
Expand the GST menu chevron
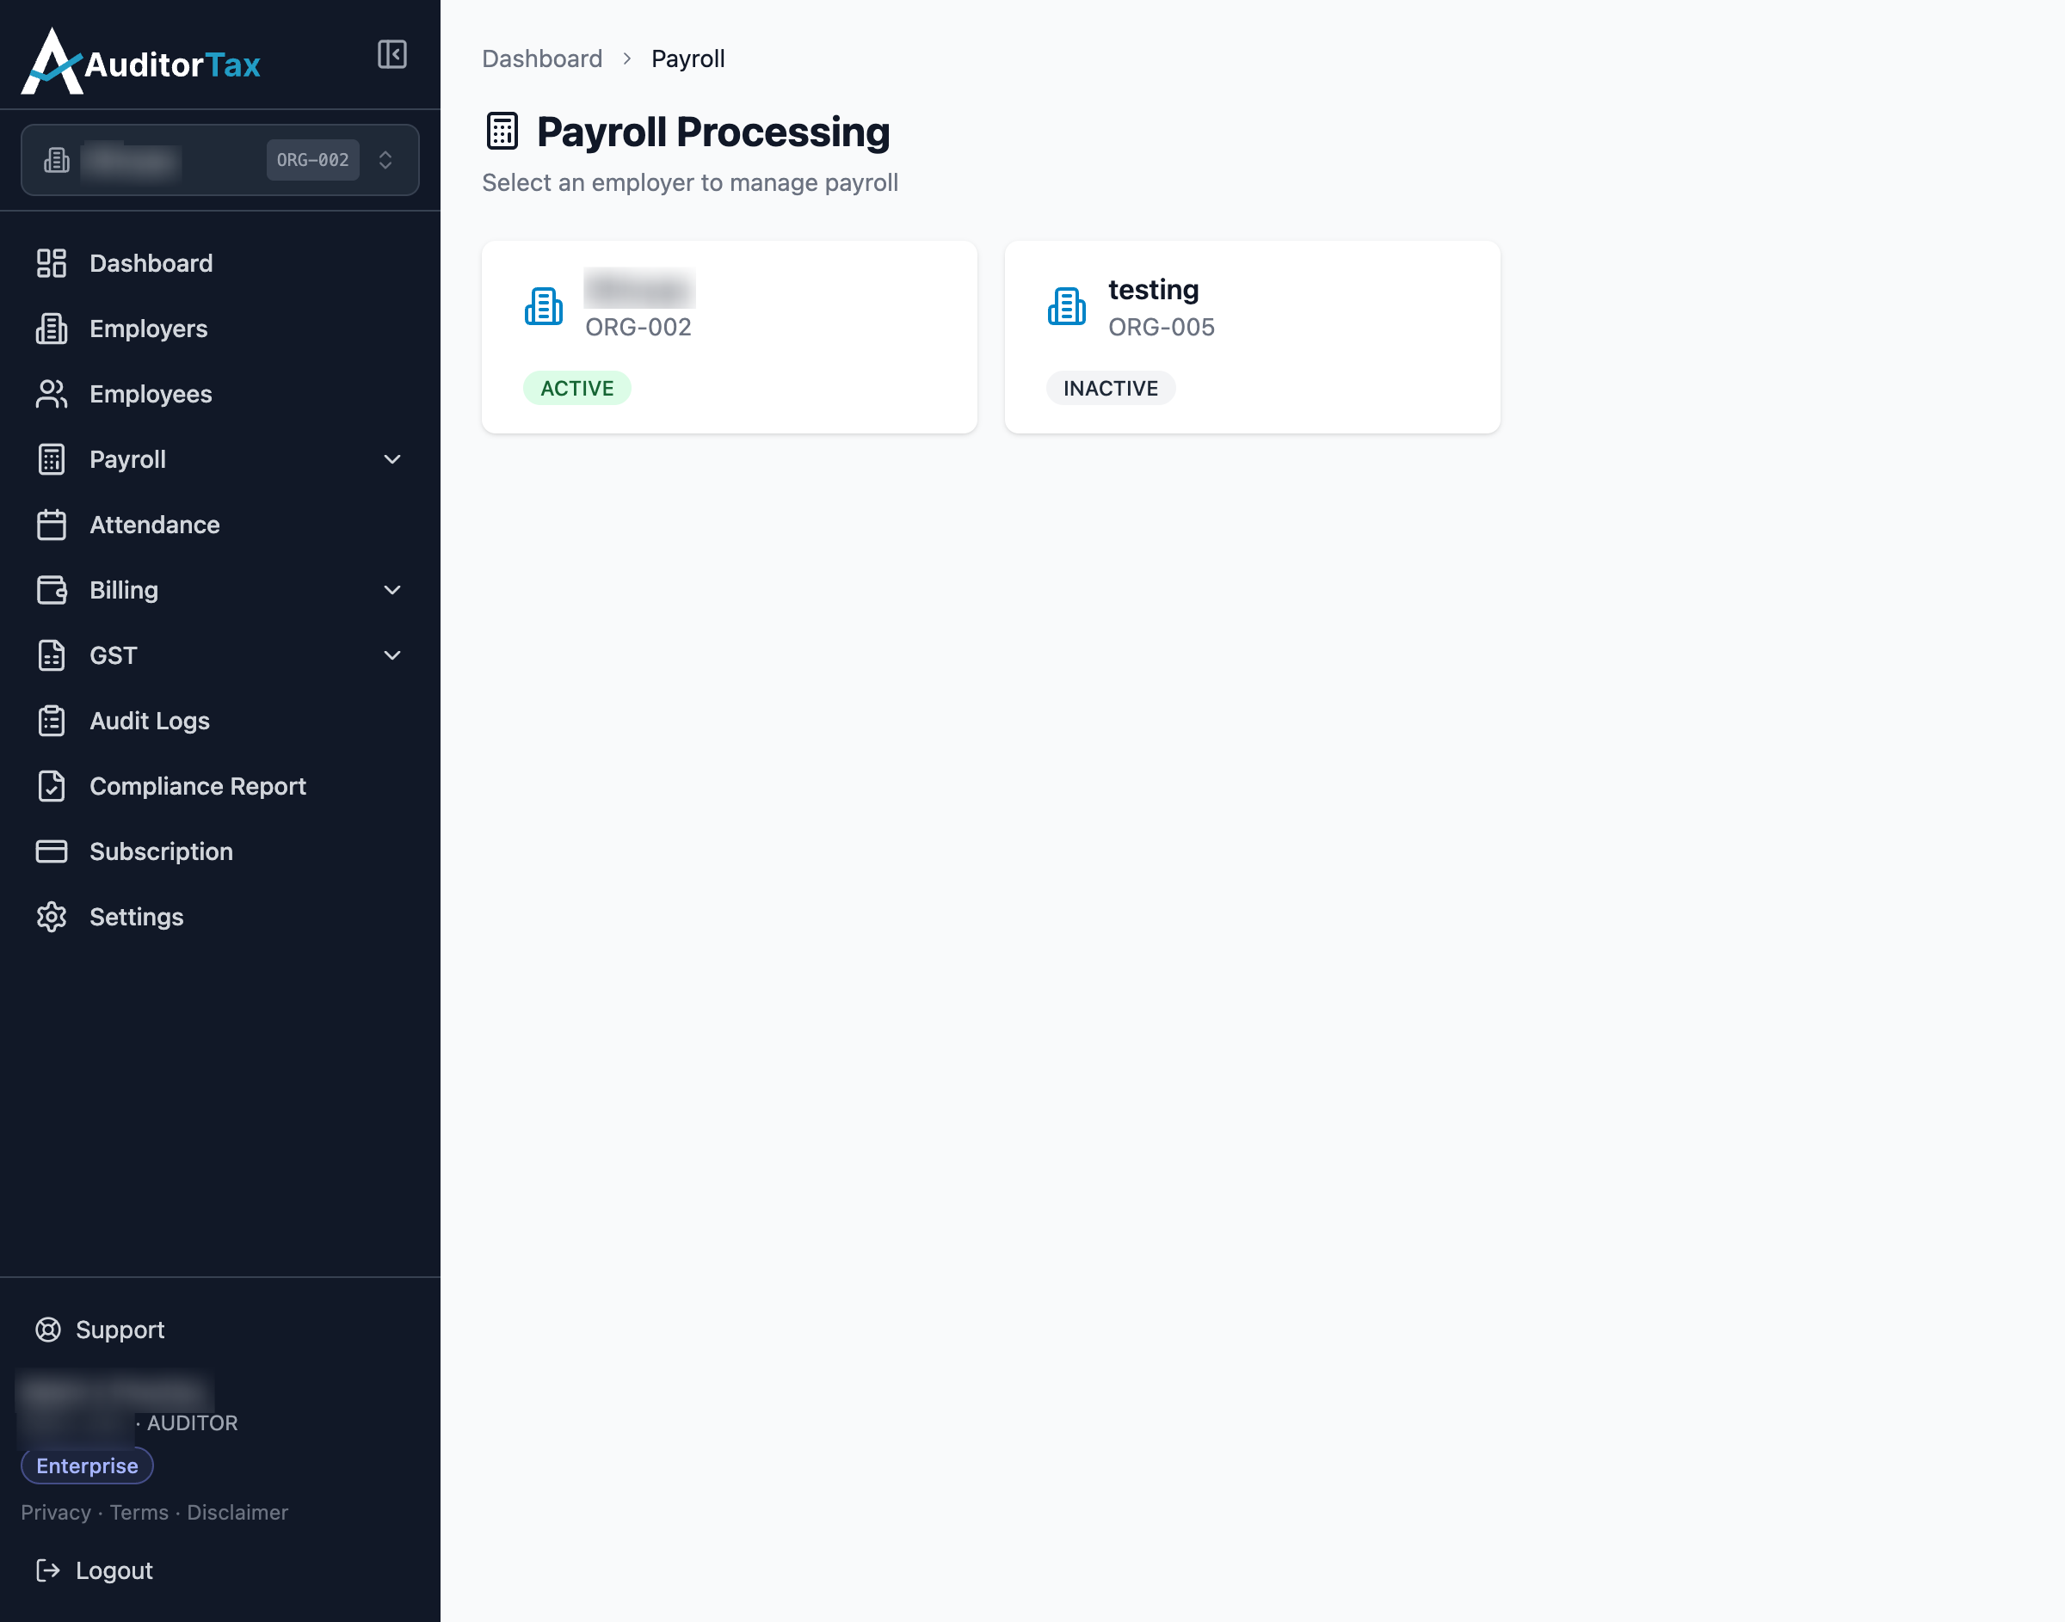392,655
